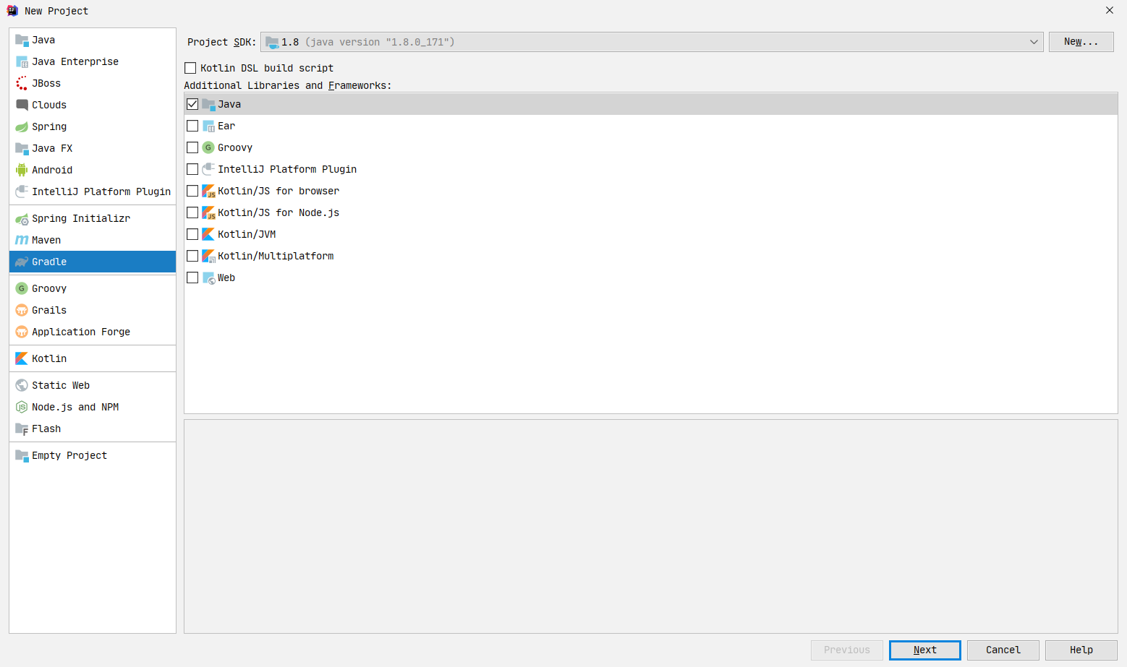Click the Java framework folder icon
The width and height of the screenshot is (1127, 667).
click(208, 104)
